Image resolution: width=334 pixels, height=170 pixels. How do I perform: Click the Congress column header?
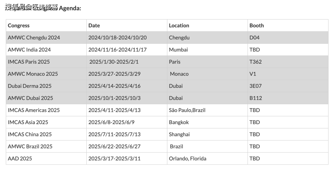pos(46,26)
